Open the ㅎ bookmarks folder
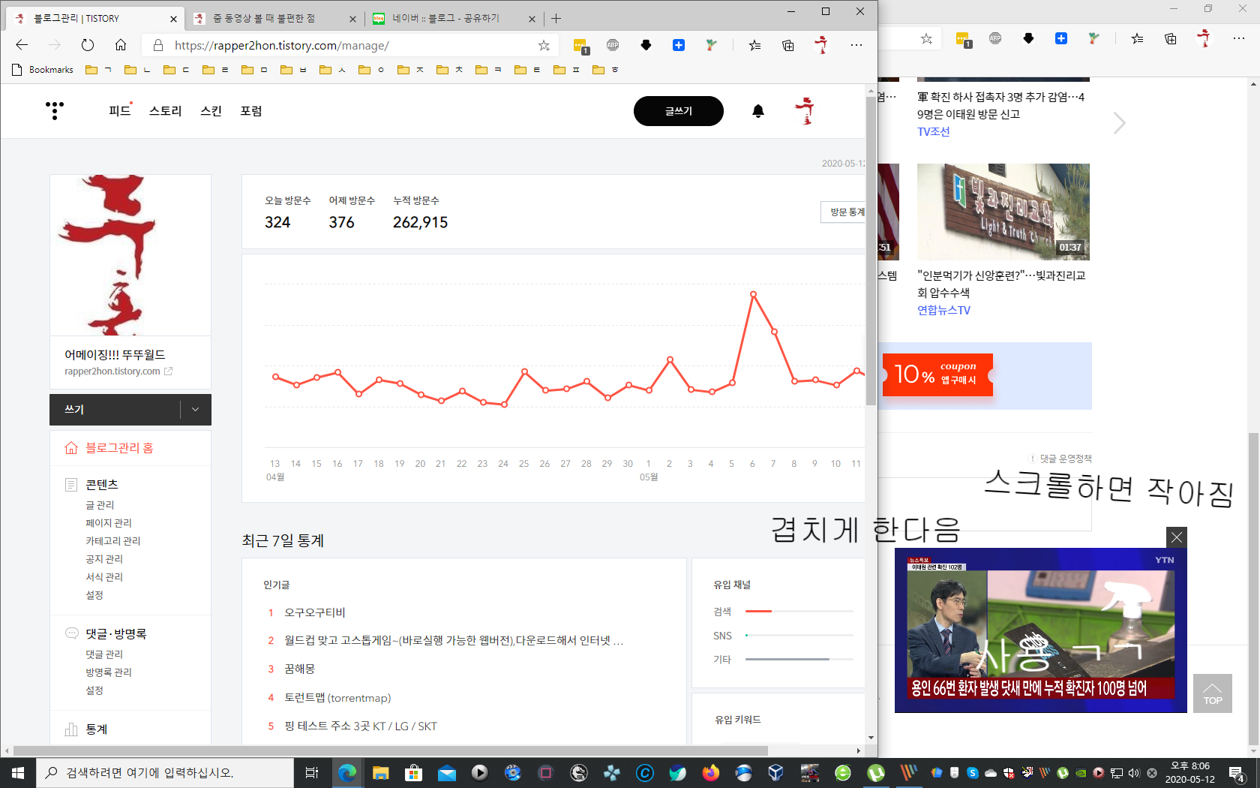The image size is (1260, 788). [x=605, y=70]
